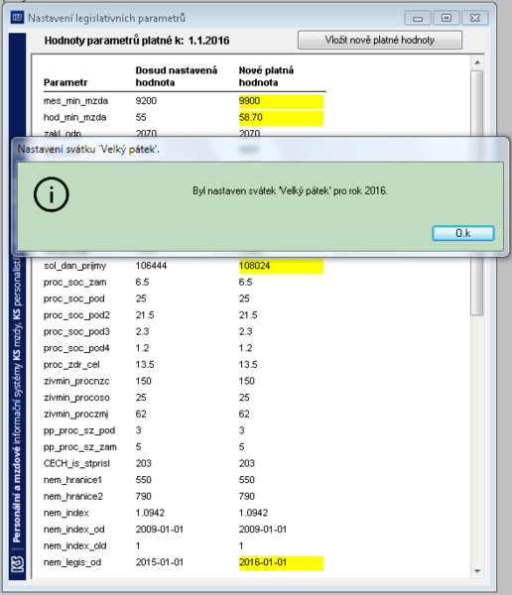Click the old value 1.0942 for nem_index
The image size is (512, 595).
pyautogui.click(x=150, y=513)
